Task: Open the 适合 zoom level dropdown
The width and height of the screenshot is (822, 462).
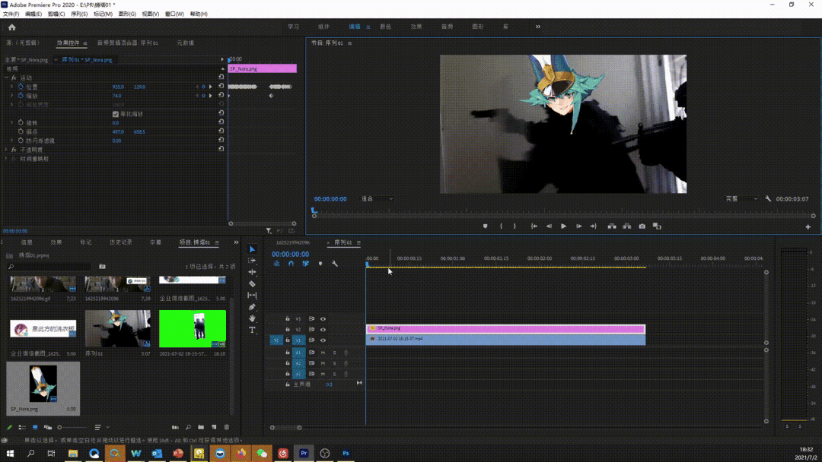Action: 377,199
